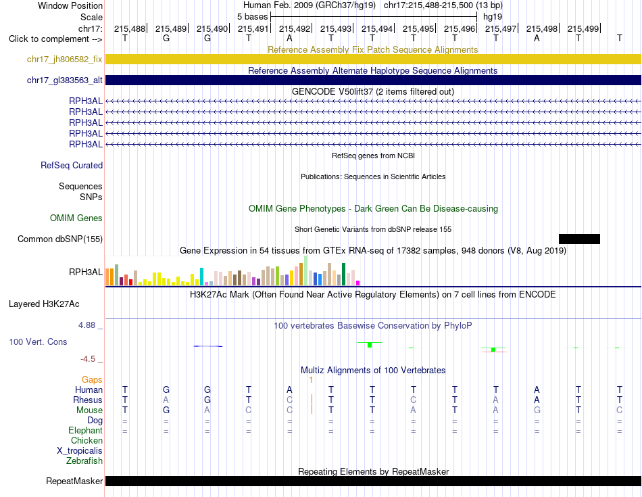Click the '5 bases' scale label
This screenshot has width=642, height=497.
point(252,17)
